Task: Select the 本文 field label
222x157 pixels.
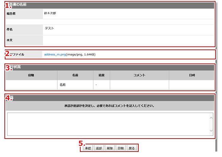Action: pyautogui.click(x=10, y=40)
